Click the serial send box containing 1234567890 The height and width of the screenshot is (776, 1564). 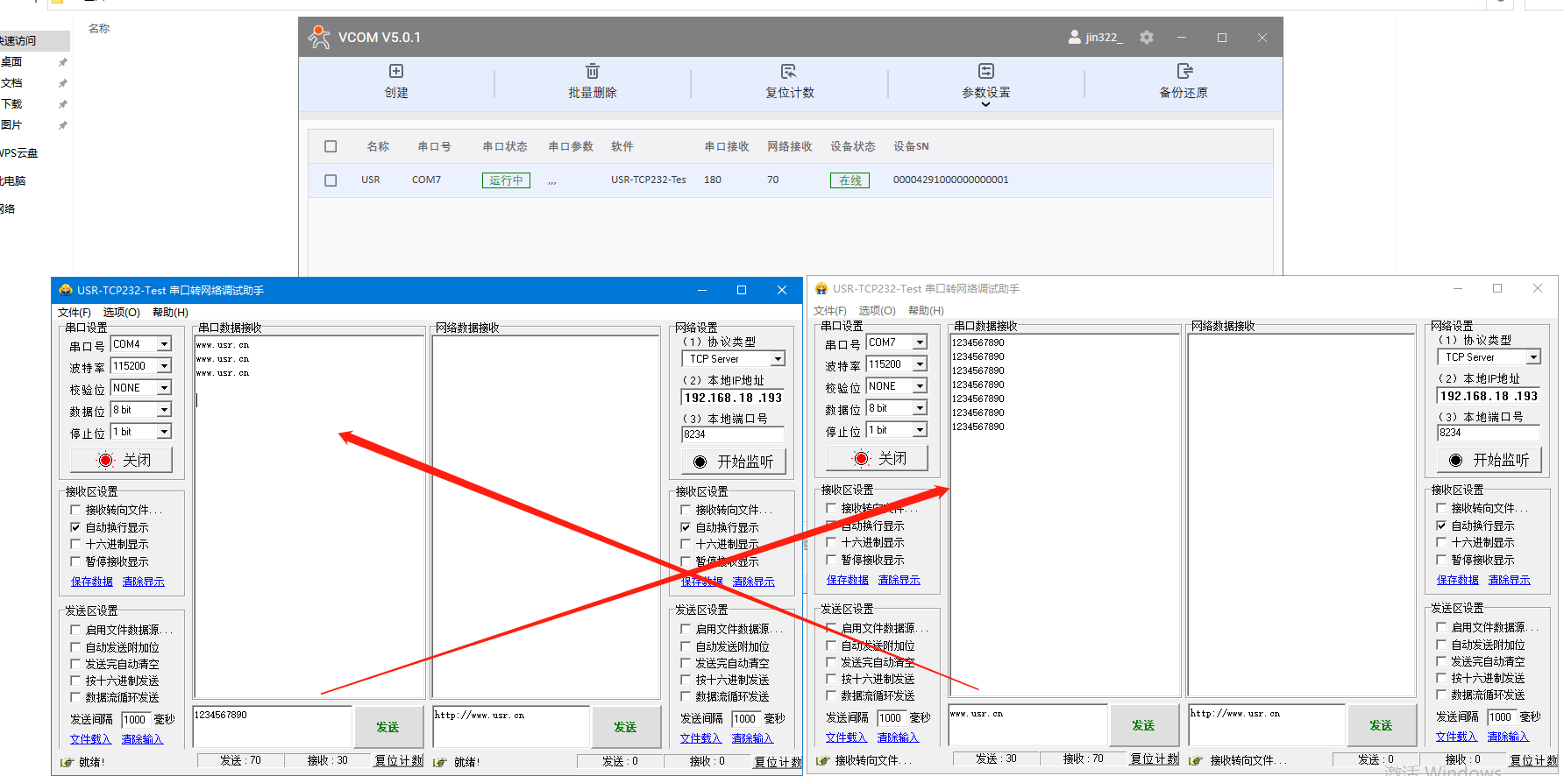pyautogui.click(x=272, y=726)
